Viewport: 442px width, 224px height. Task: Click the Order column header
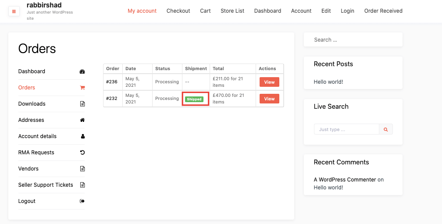[x=112, y=68]
